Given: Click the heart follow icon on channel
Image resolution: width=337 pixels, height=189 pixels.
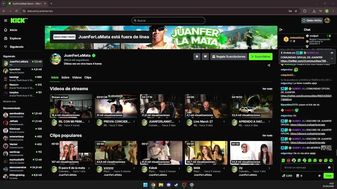Looking at the screenshot, I should (x=205, y=56).
